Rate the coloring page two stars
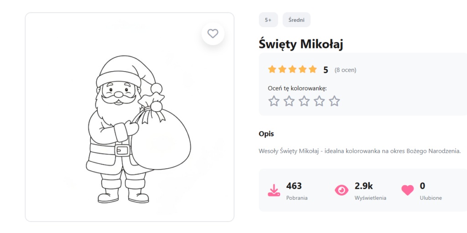The width and height of the screenshot is (467, 233). (289, 101)
